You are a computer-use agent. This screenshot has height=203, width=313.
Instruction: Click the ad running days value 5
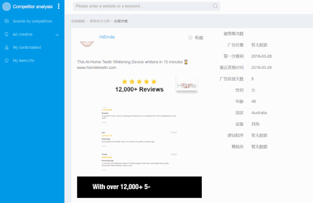coord(252,79)
